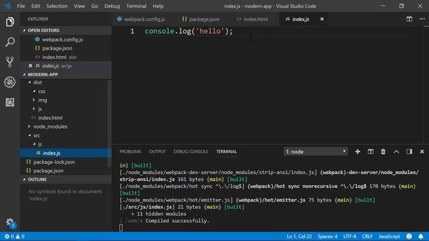Switch to the Problems panel tab
Image resolution: width=429 pixels, height=241 pixels.
(x=130, y=152)
